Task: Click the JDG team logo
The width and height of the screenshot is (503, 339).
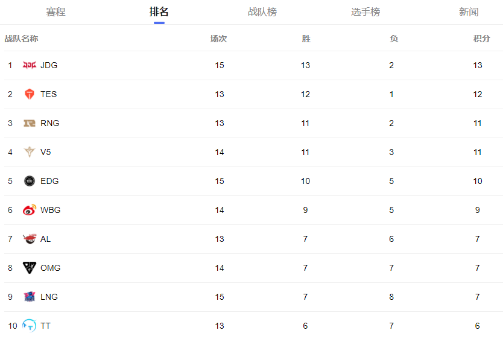Action: pos(30,65)
